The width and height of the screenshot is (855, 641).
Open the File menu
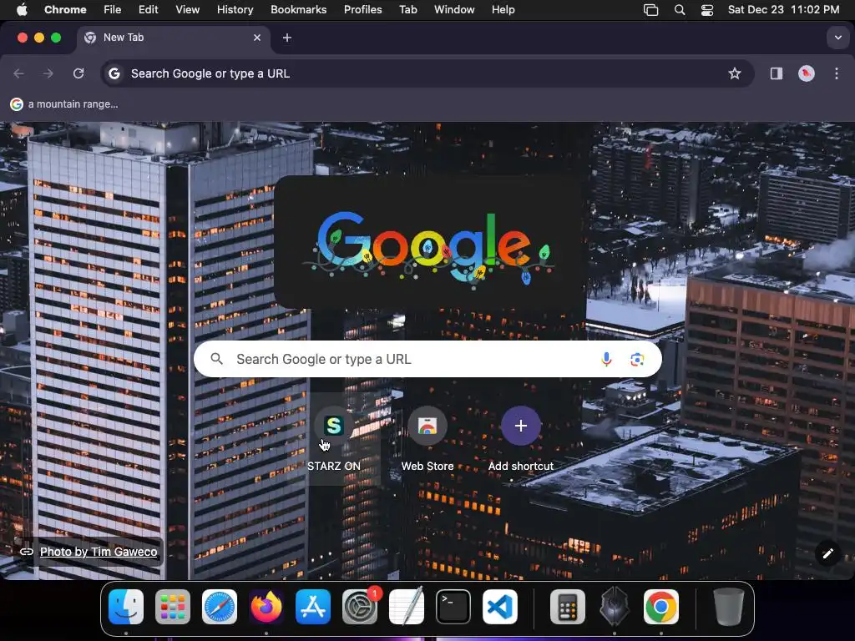113,10
